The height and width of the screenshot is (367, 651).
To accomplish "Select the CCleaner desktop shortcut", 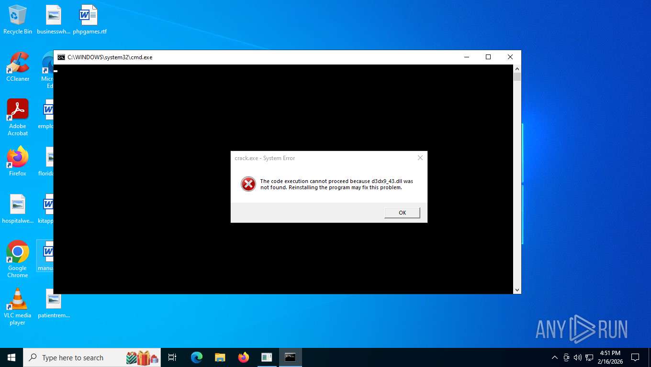I will (x=18, y=67).
